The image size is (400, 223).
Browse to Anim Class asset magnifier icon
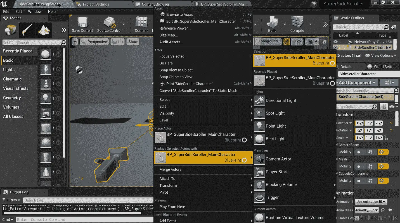(x=383, y=210)
